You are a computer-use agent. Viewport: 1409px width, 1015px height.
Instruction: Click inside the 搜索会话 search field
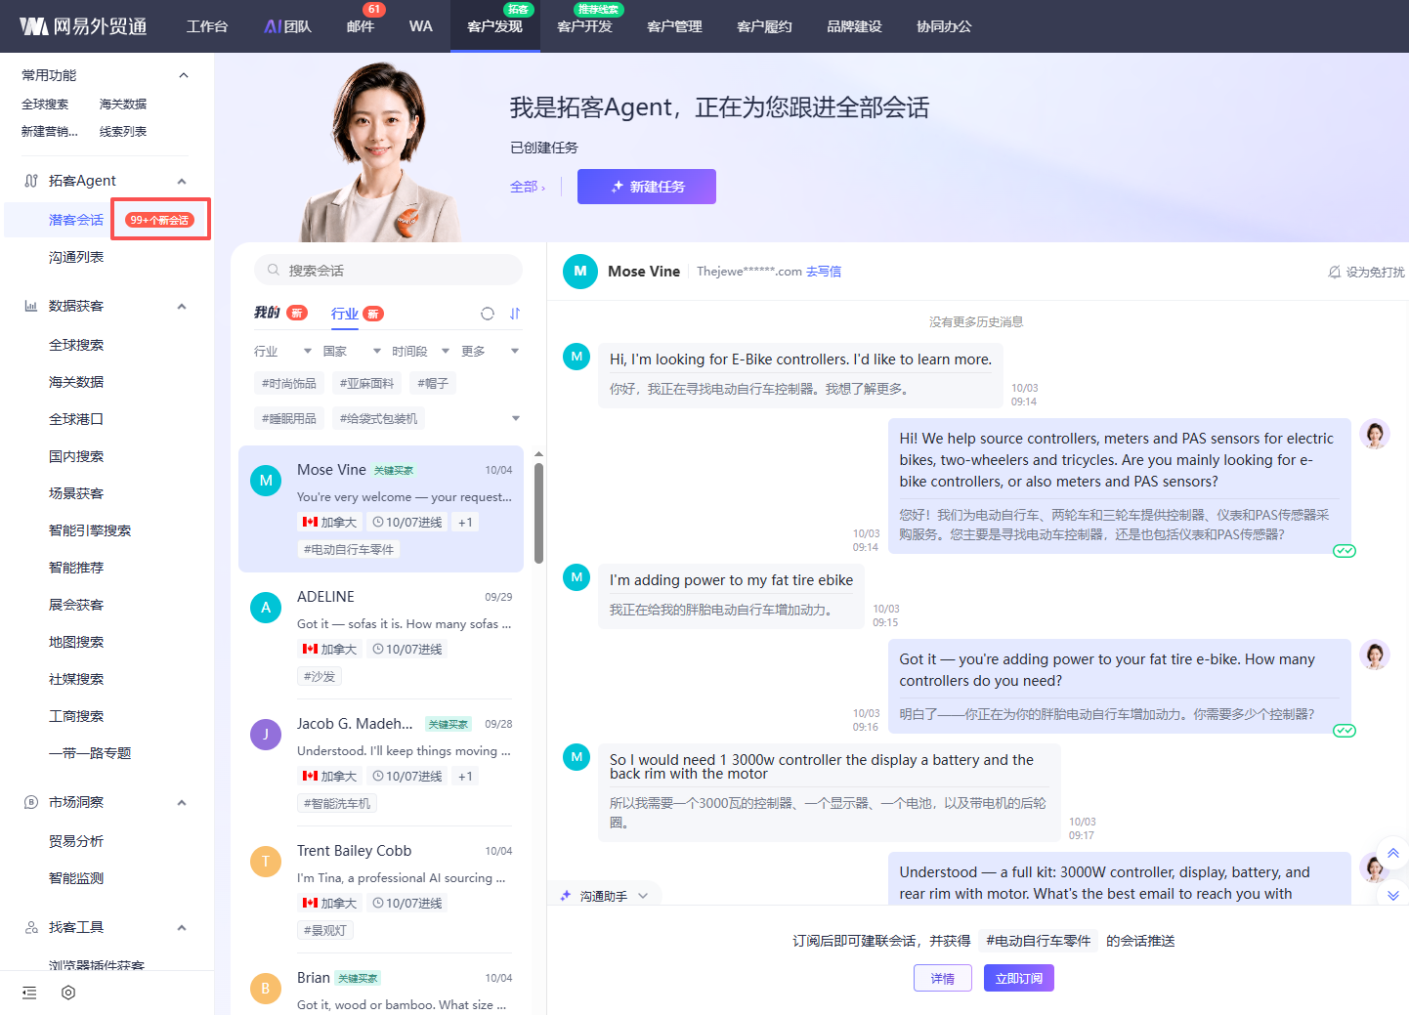coord(388,270)
